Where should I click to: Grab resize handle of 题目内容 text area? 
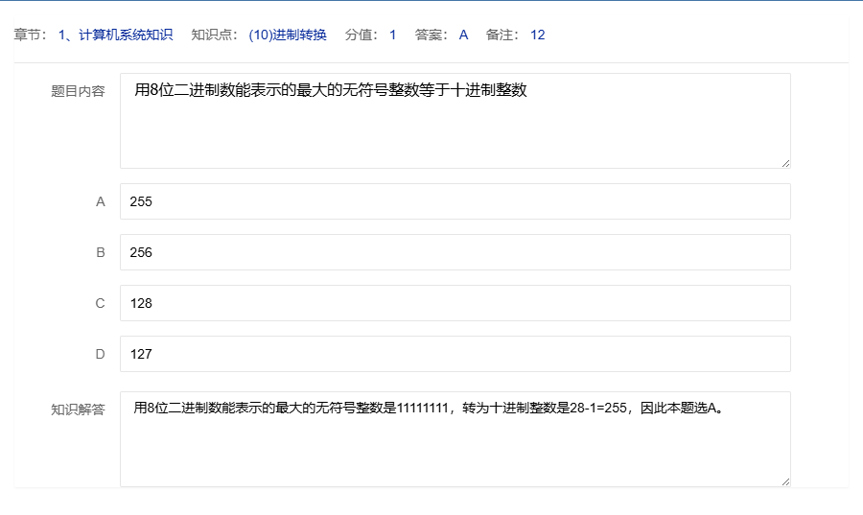[x=785, y=163]
